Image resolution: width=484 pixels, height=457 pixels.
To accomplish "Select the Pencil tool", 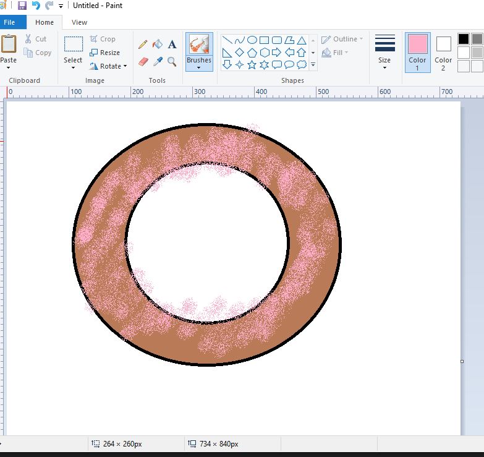I will point(143,45).
